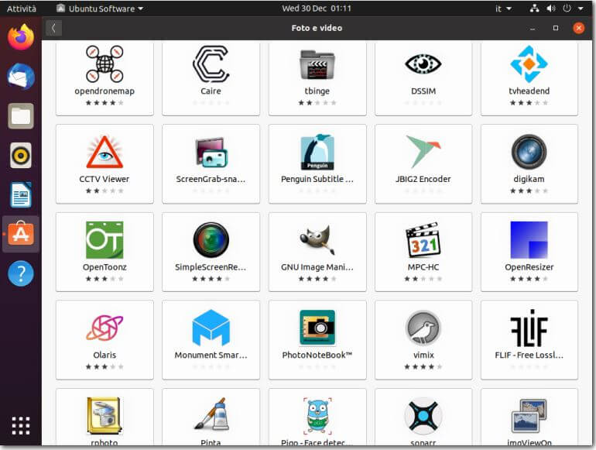Select the SimpleScreenRe… camera lens icon
This screenshot has height=450, width=596.
click(x=211, y=240)
